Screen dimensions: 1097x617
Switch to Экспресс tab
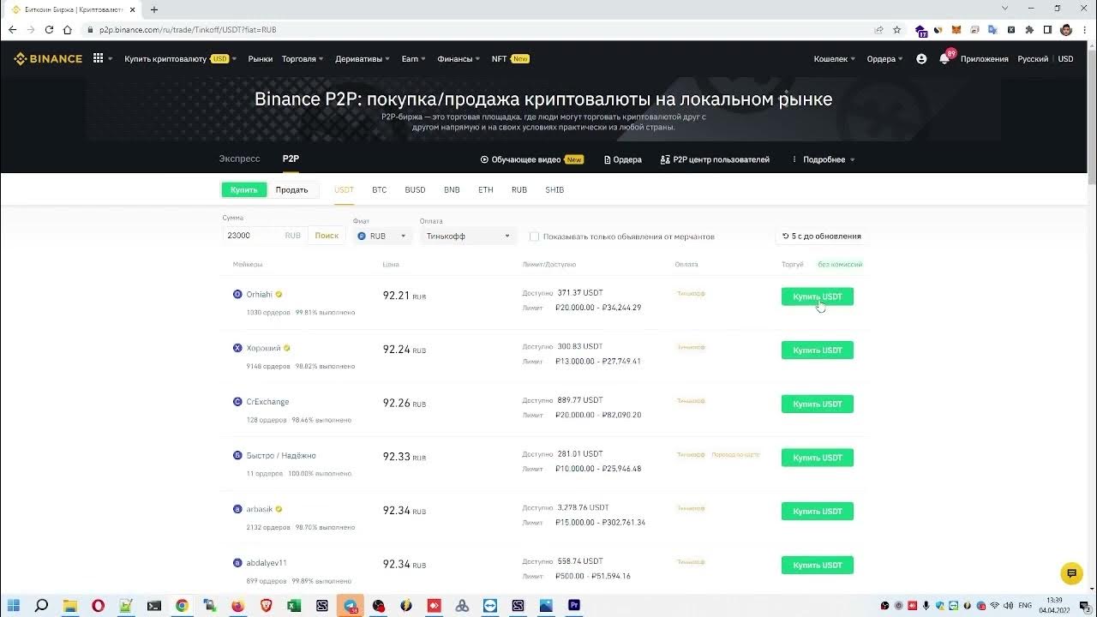coord(239,159)
